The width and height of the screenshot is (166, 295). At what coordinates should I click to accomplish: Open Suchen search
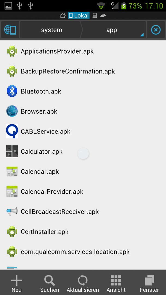tap(50, 283)
